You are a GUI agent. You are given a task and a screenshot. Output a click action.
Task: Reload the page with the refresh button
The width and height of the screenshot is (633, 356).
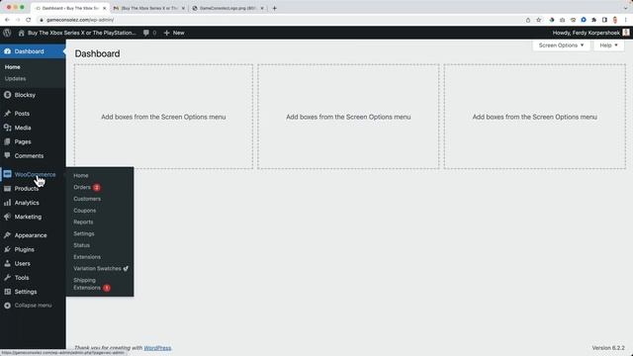pos(29,20)
